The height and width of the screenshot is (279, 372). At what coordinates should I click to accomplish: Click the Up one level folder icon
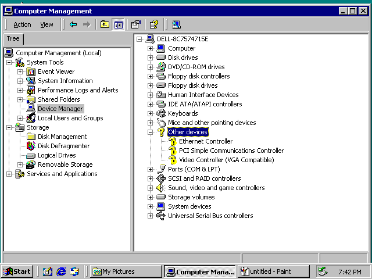(x=105, y=24)
